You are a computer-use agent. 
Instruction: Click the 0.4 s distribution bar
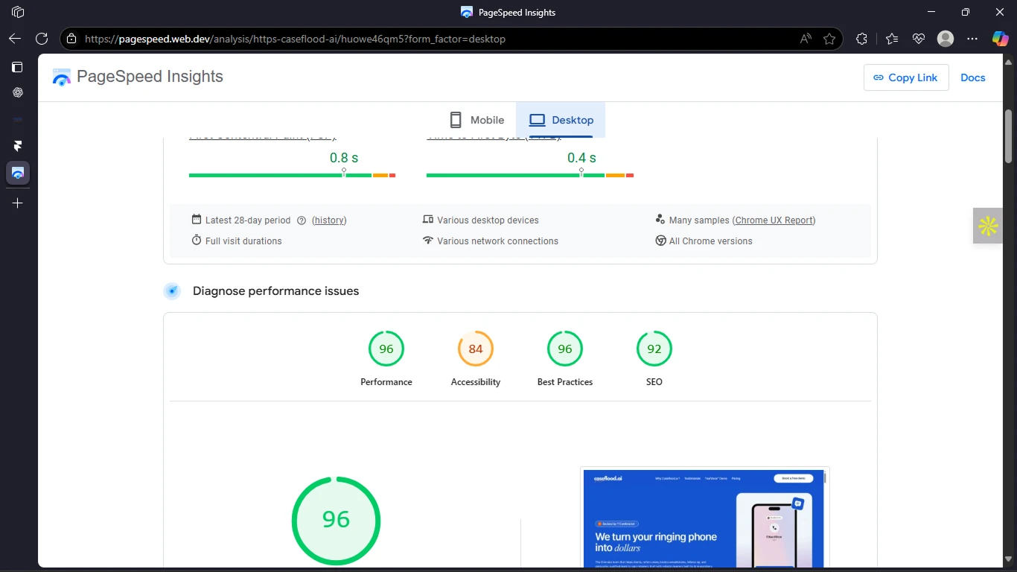(529, 175)
